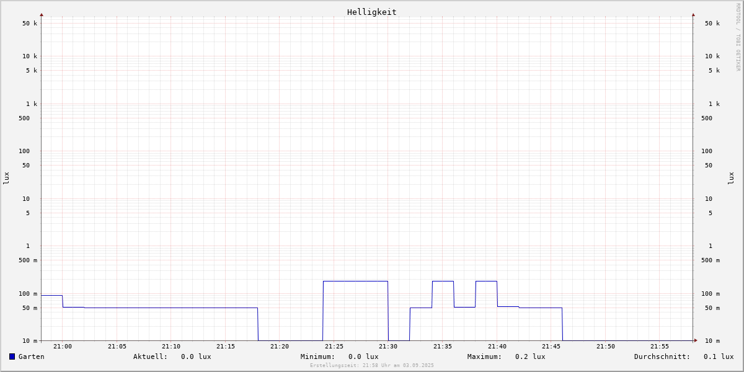The width and height of the screenshot is (744, 372).
Task: Click the Aktuell 0.0 lux value
Action: (196, 356)
